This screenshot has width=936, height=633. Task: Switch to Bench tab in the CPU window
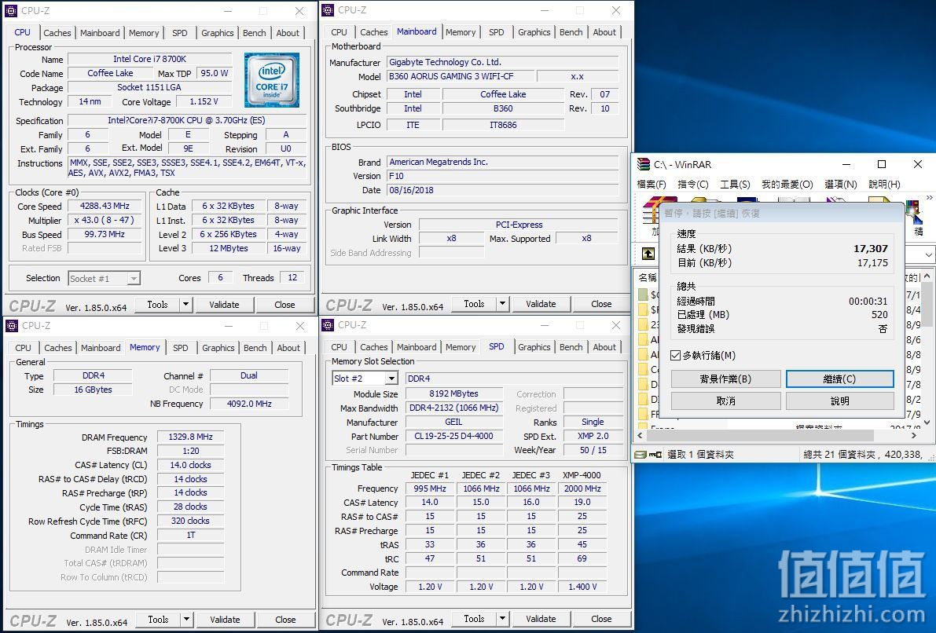pyautogui.click(x=255, y=33)
